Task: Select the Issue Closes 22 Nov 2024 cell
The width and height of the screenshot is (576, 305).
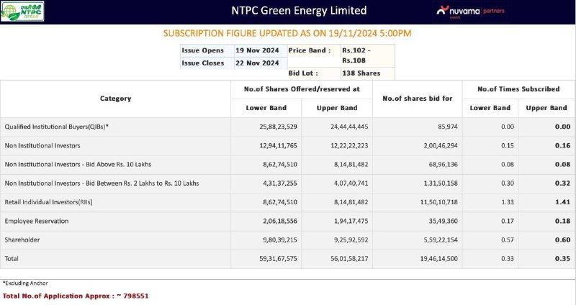Action: click(x=261, y=63)
